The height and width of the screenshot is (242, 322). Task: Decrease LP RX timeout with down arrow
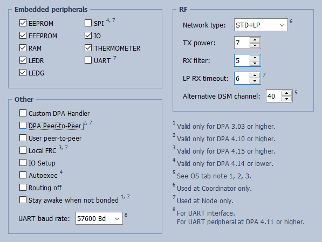255,81
